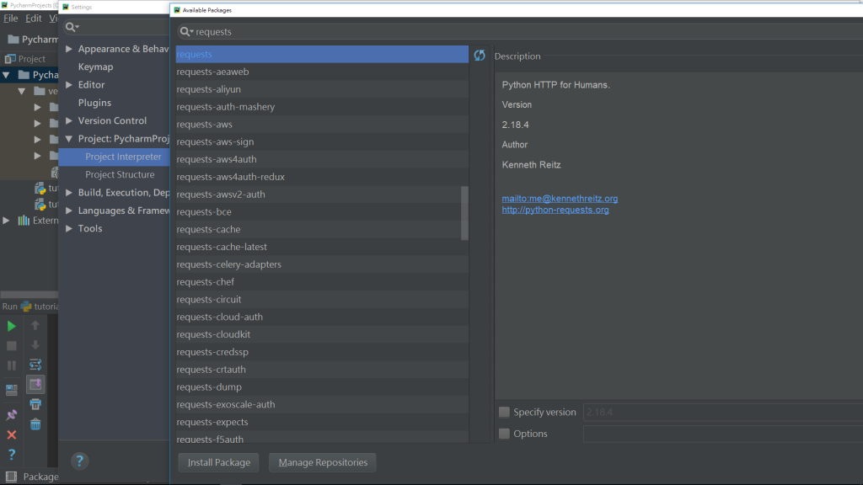Expand the Version Control settings section
This screenshot has height=485, width=863.
point(69,120)
